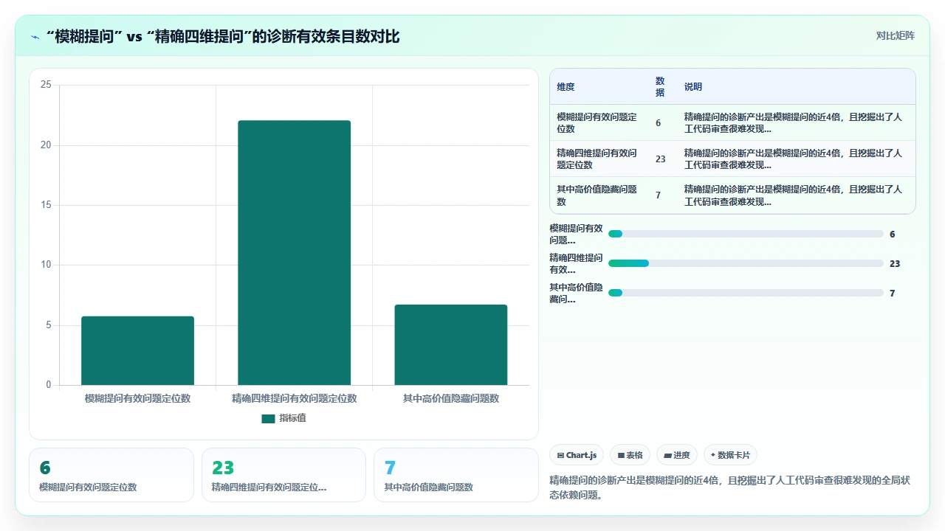This screenshot has width=945, height=531.
Task: Select the 表格 tag chip
Action: (630, 455)
